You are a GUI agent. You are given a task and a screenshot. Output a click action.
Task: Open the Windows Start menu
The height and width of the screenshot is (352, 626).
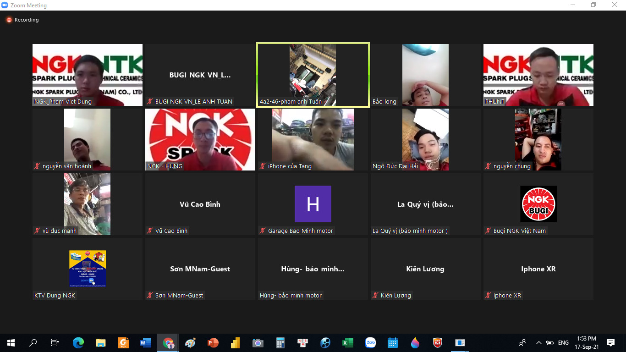pyautogui.click(x=11, y=343)
